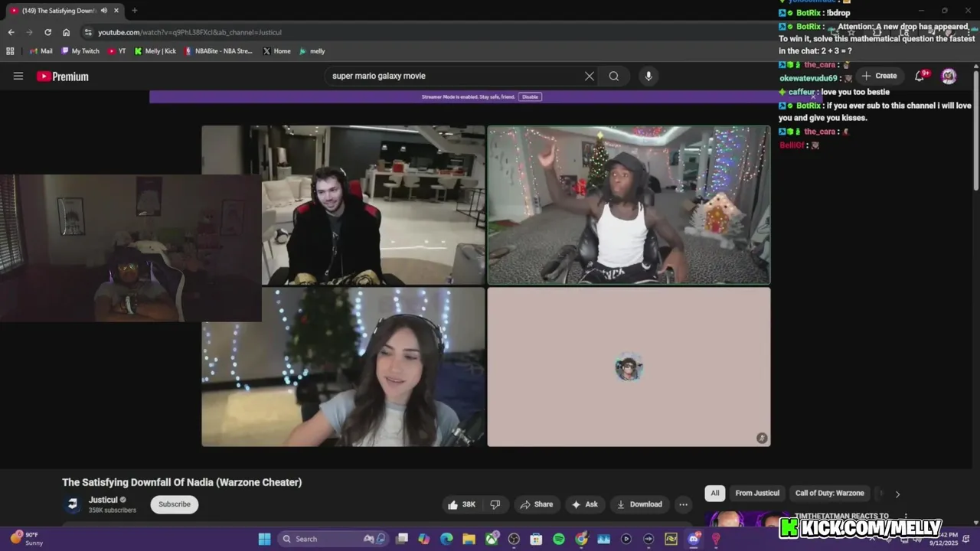Screen dimensions: 980x551
Task: Open a new browser tab
Action: 135,11
